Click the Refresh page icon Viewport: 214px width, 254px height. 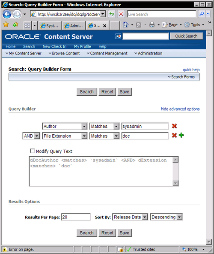tap(112, 14)
